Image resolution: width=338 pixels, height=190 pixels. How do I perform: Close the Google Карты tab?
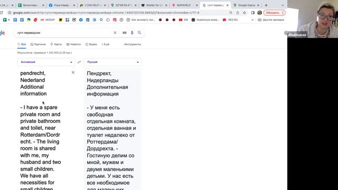coord(258,5)
